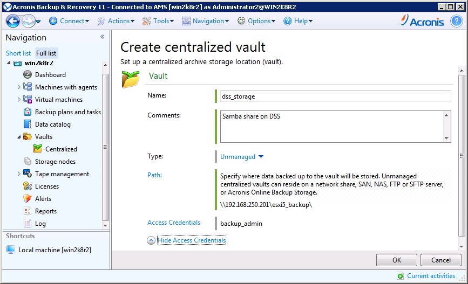Click the Reports icon
Screen dimensions: 468x284
[28, 211]
